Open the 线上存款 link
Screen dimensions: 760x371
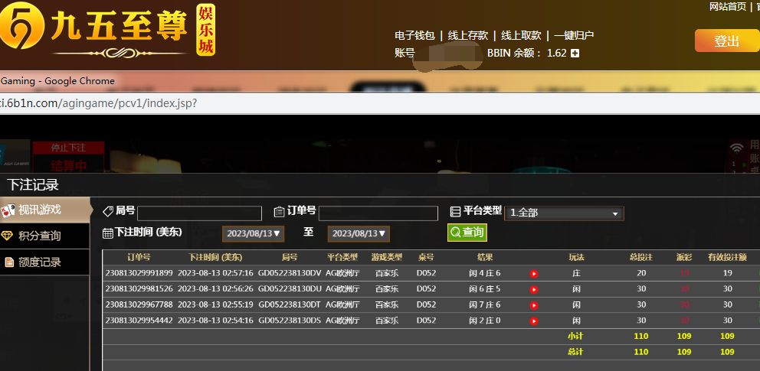click(x=468, y=35)
